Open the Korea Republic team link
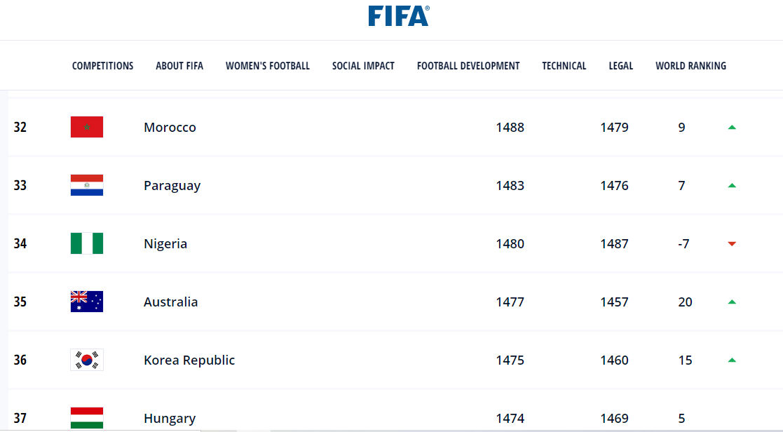Image resolution: width=783 pixels, height=432 pixels. coord(189,360)
